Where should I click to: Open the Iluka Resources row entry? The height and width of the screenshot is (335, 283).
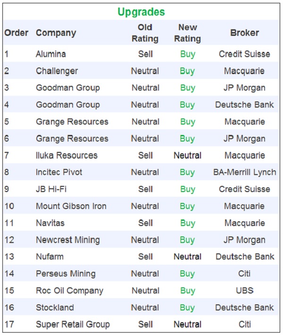tap(67, 155)
